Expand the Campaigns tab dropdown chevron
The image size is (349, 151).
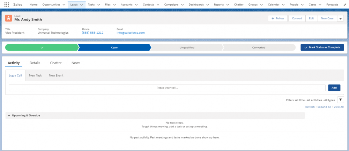[x=182, y=5]
